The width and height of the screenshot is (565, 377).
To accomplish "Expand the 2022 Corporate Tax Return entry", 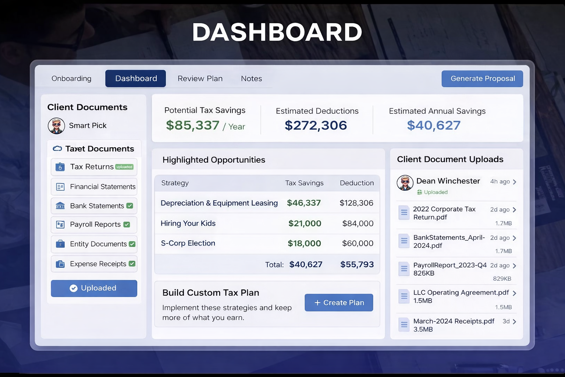I will pyautogui.click(x=515, y=209).
